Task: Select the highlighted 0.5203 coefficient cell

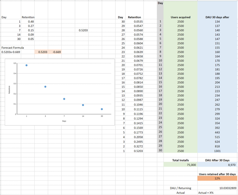Action: [43, 52]
